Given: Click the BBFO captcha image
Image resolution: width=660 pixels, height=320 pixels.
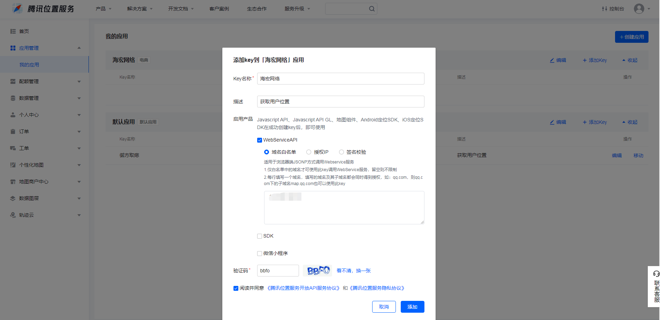Looking at the screenshot, I should tap(317, 271).
